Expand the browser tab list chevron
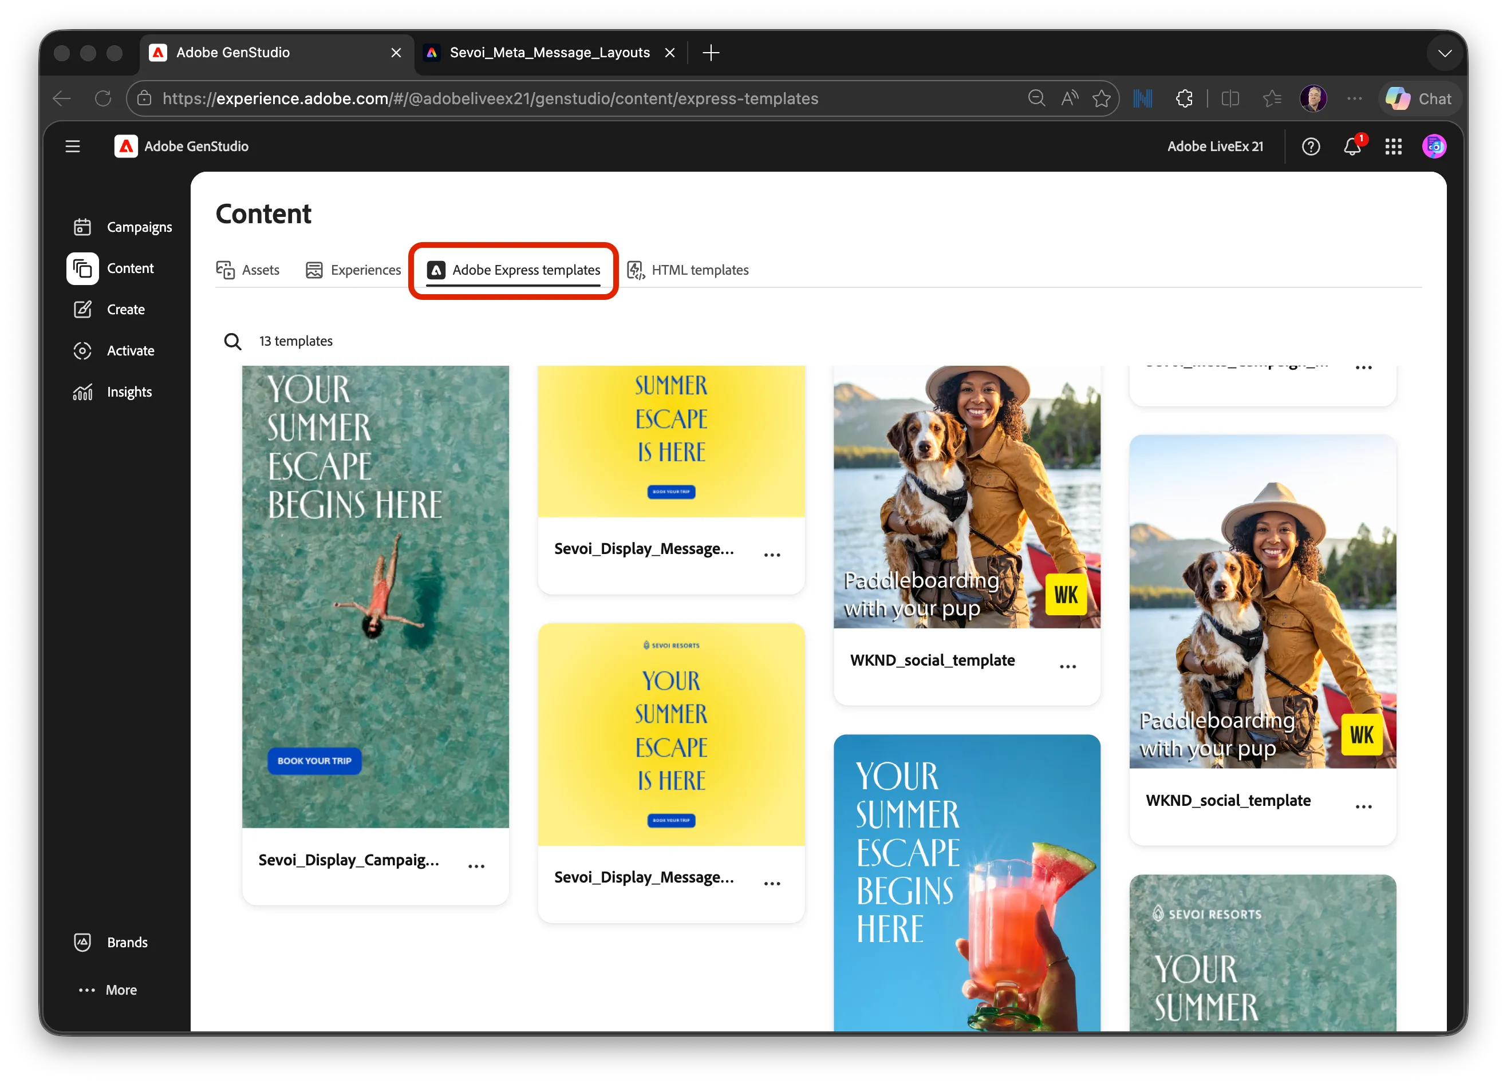Image resolution: width=1507 pixels, height=1084 pixels. click(x=1445, y=53)
